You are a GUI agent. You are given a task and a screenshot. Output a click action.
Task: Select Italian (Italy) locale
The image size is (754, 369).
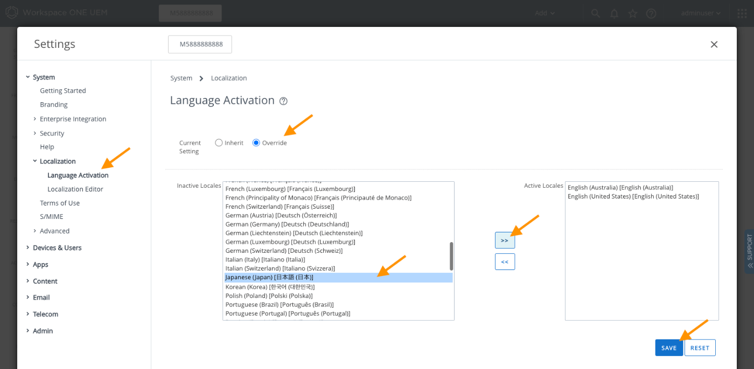pyautogui.click(x=338, y=260)
